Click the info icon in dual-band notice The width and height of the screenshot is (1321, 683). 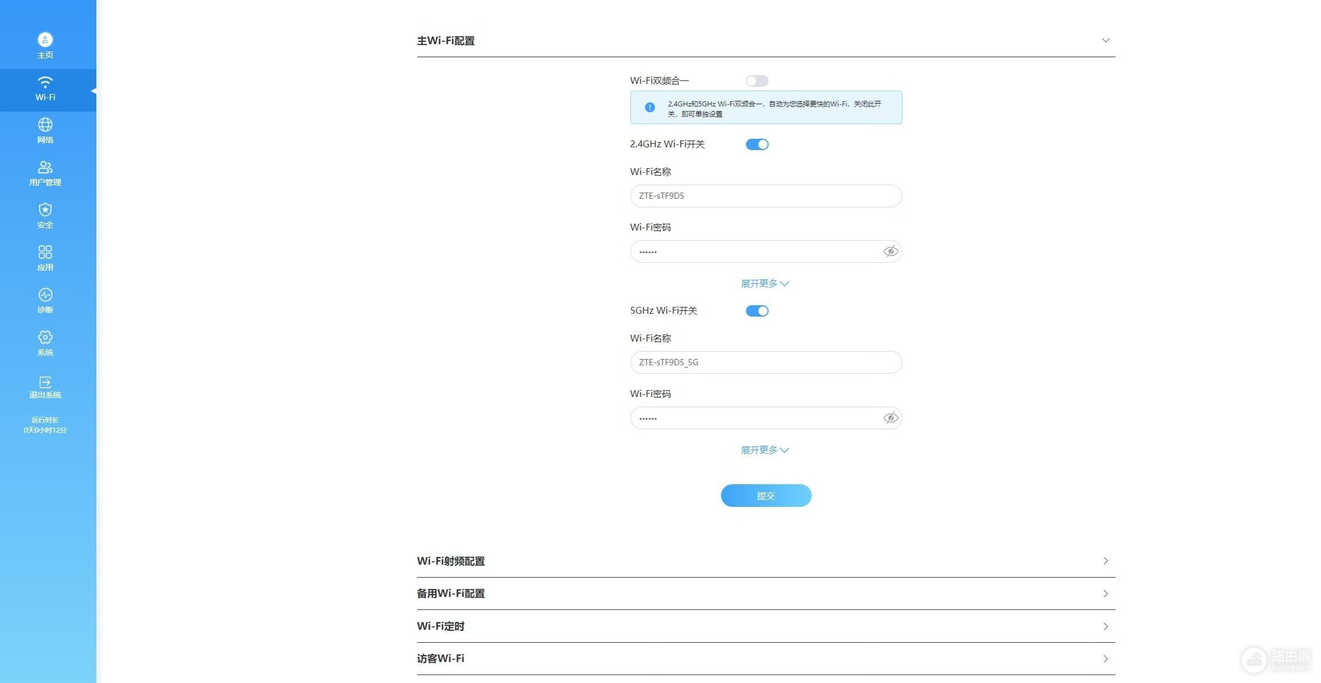650,107
